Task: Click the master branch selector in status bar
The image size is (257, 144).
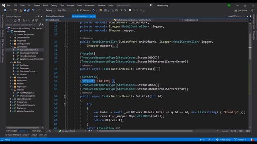Action: click(240, 140)
